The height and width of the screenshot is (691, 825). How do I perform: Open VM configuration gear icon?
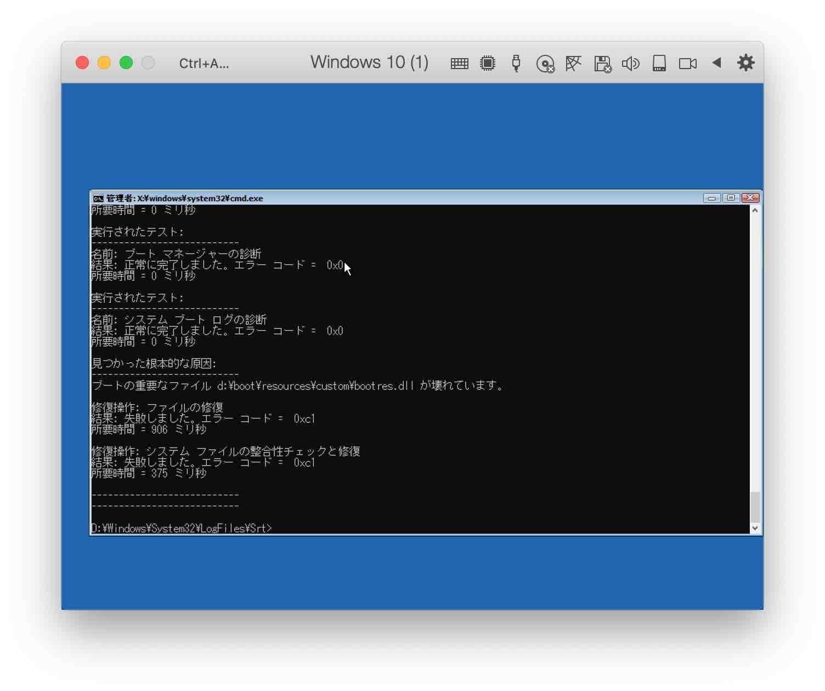click(x=745, y=63)
